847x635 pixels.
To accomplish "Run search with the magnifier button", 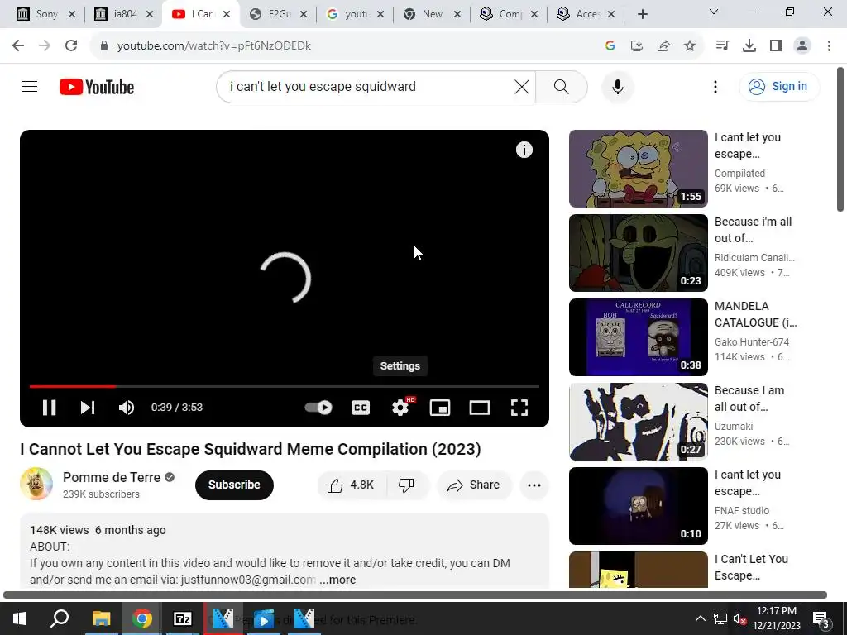I will click(562, 86).
